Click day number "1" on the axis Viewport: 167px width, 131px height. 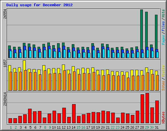pos(11,127)
